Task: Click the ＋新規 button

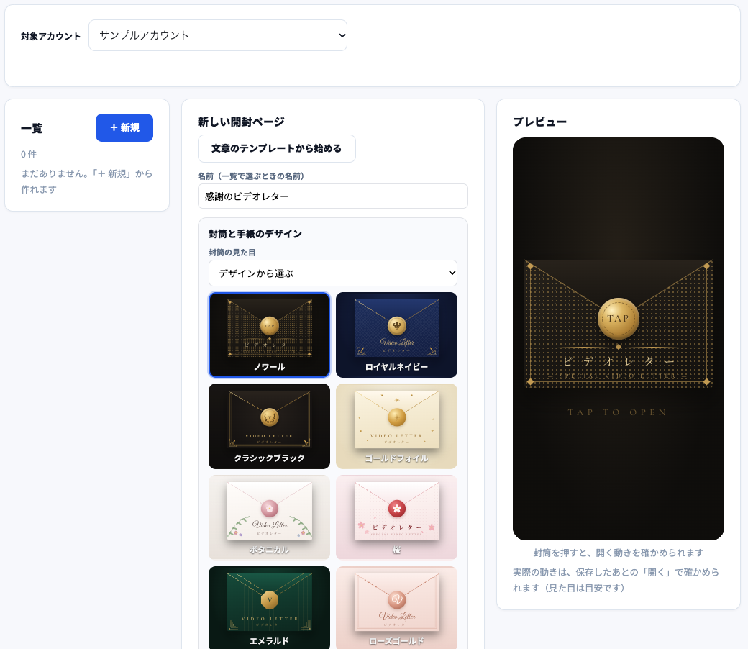Action: (124, 127)
